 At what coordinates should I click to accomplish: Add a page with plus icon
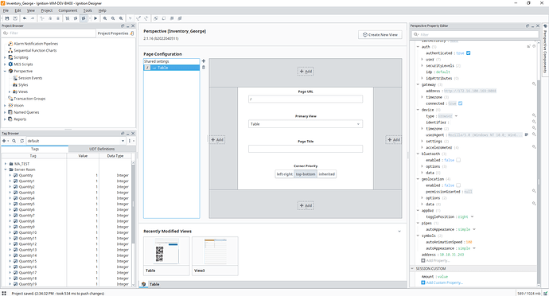204,61
